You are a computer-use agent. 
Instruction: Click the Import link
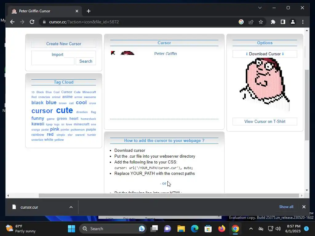click(58, 55)
